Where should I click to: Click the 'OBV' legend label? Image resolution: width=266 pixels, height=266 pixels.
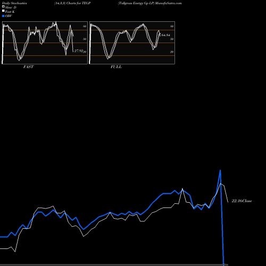point(9,16)
